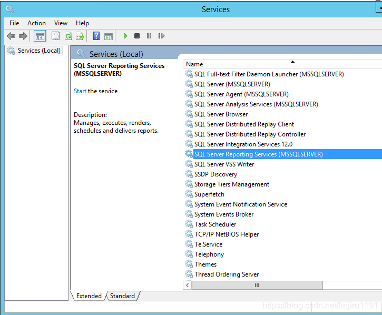382x315 pixels.
Task: Select Thread Ordering Server service
Action: [227, 274]
